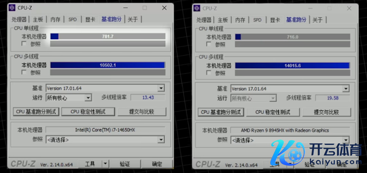Viewport: 367px width, 173px height.
Task: Click 提交与比较 in the left window
Action: (x=142, y=111)
